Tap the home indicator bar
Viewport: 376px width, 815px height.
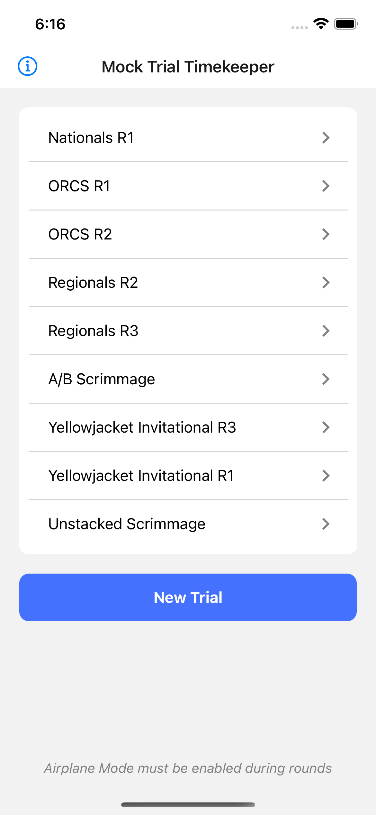(188, 805)
